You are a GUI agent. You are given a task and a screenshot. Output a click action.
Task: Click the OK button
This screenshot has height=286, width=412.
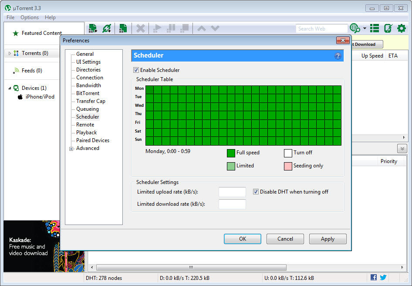242,238
